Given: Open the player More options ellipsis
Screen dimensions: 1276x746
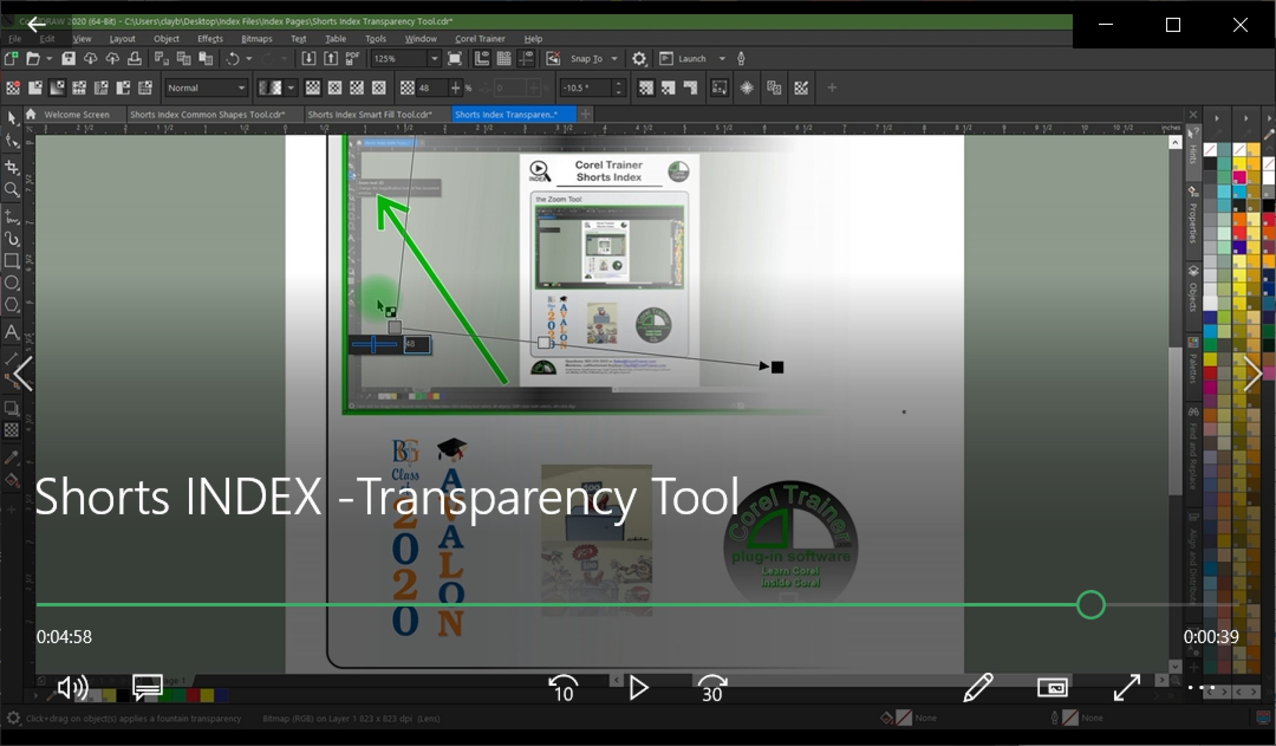Looking at the screenshot, I should click(1201, 687).
